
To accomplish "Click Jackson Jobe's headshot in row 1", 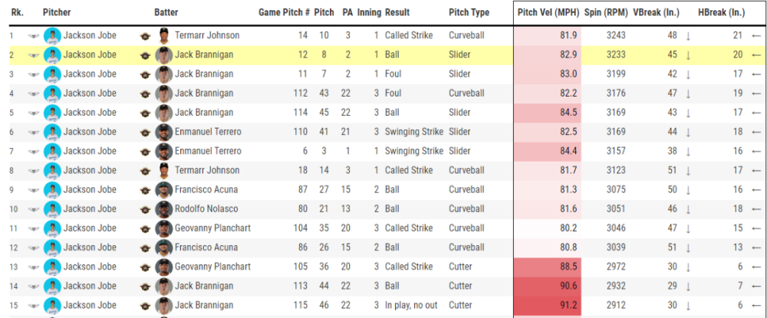I will click(x=52, y=35).
